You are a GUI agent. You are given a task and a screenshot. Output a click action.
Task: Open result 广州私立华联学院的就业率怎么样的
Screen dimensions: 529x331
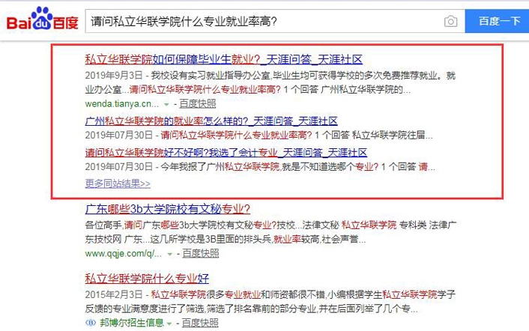(211, 121)
